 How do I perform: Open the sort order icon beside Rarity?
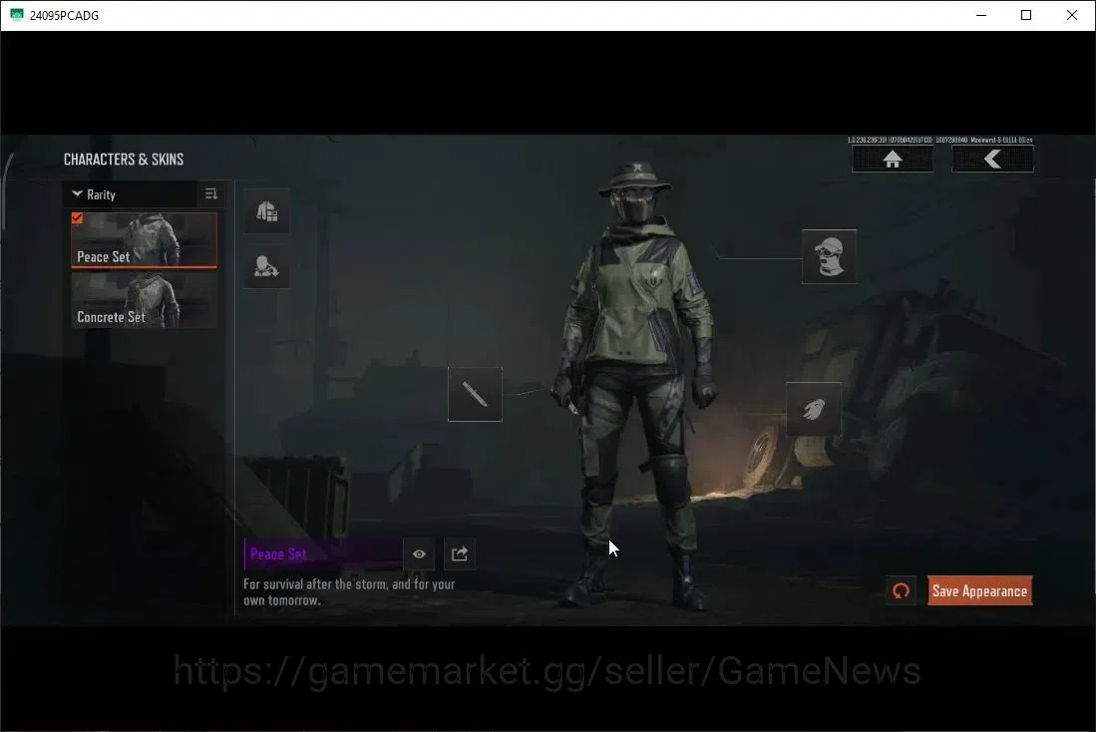click(x=211, y=194)
